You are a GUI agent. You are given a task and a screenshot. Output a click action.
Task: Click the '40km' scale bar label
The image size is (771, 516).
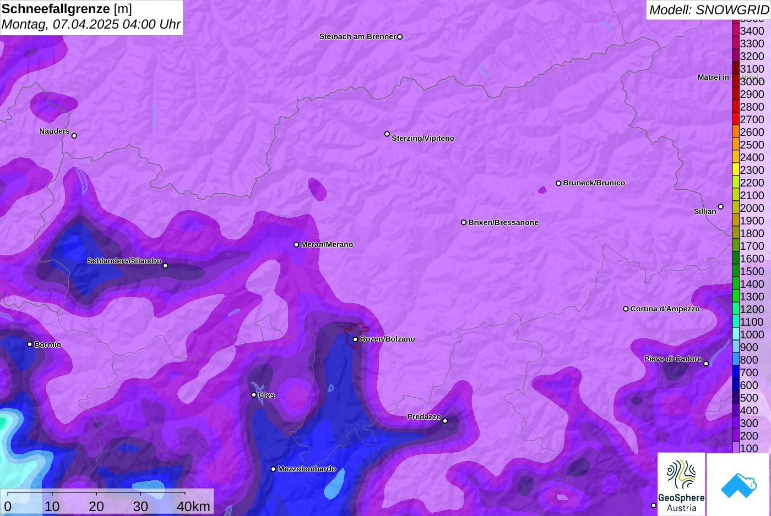[193, 506]
